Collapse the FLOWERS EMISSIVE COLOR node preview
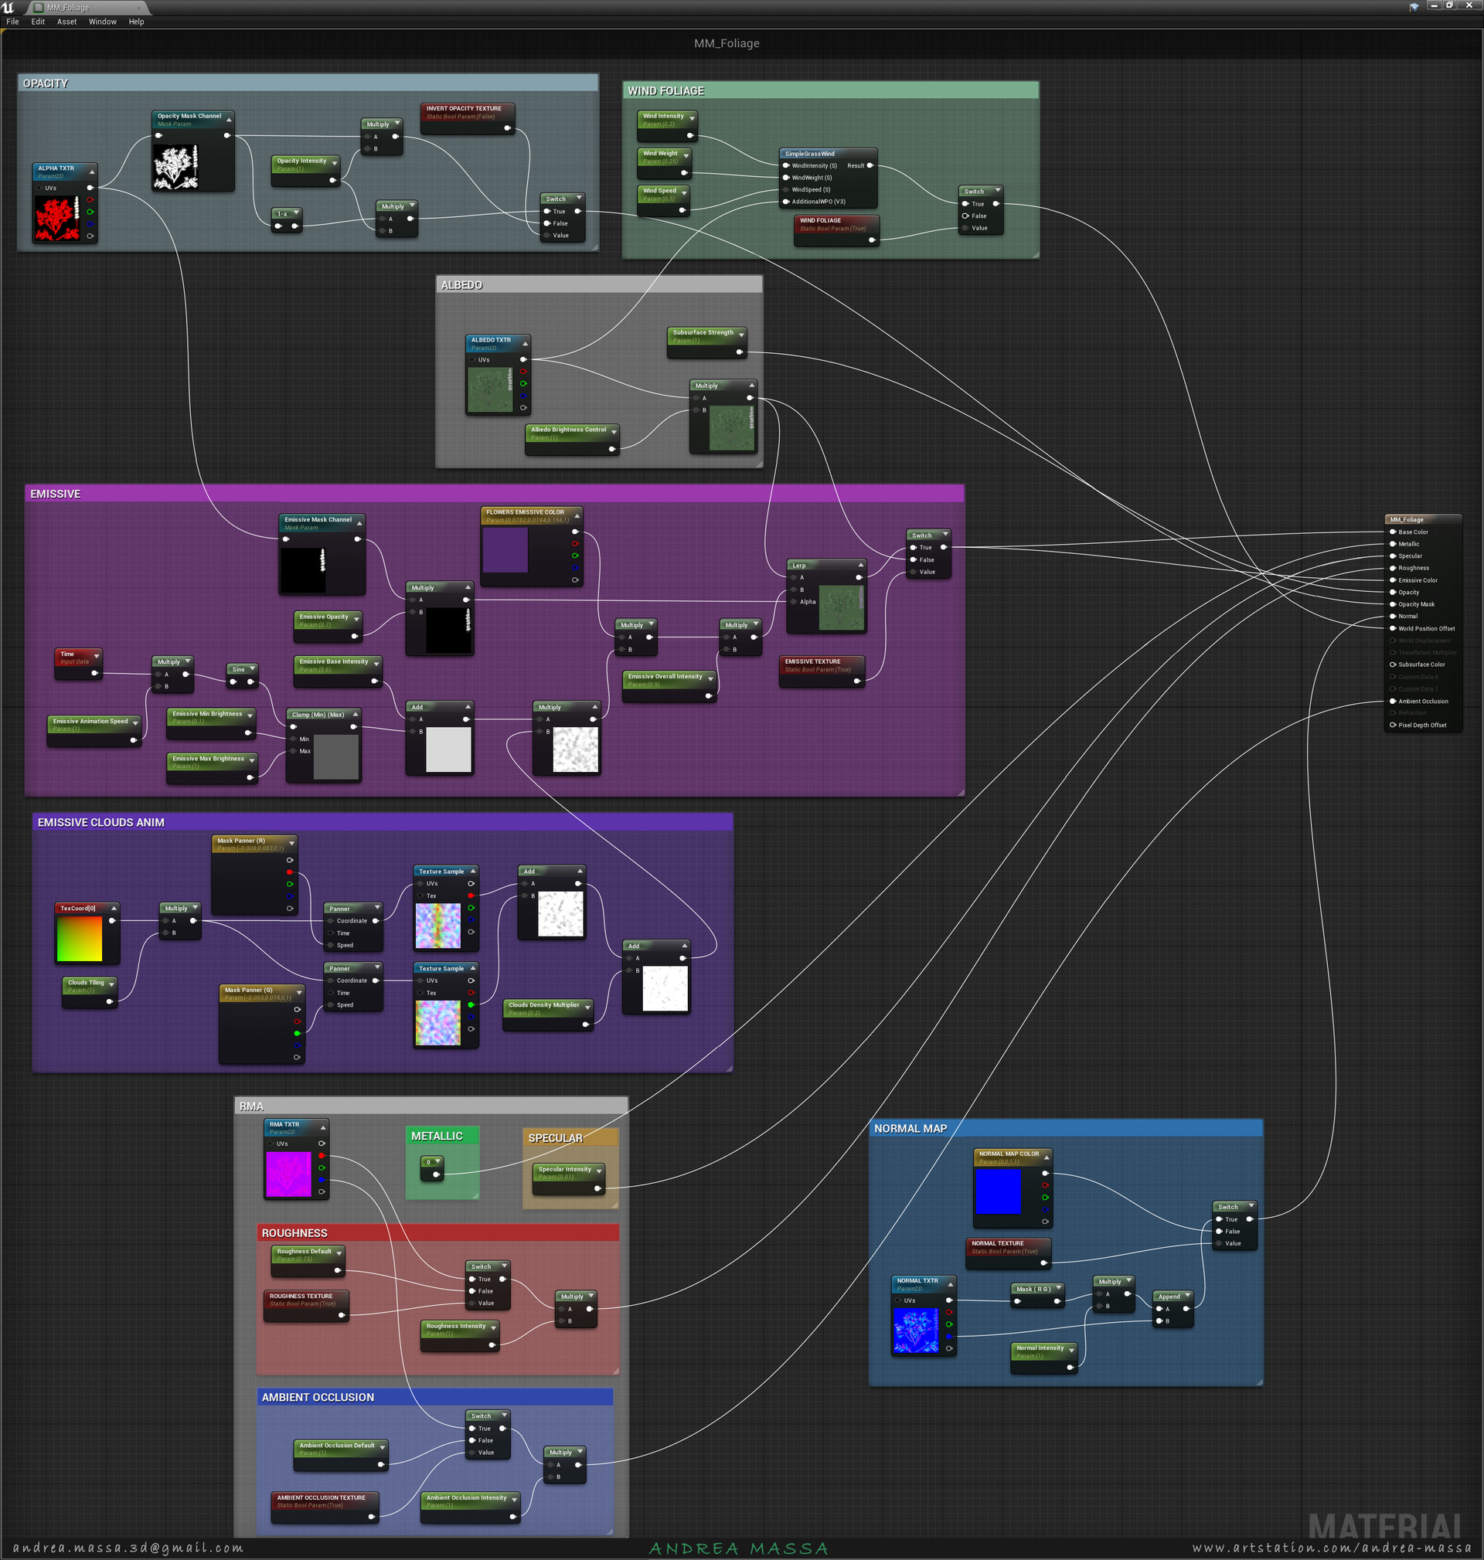 point(577,515)
